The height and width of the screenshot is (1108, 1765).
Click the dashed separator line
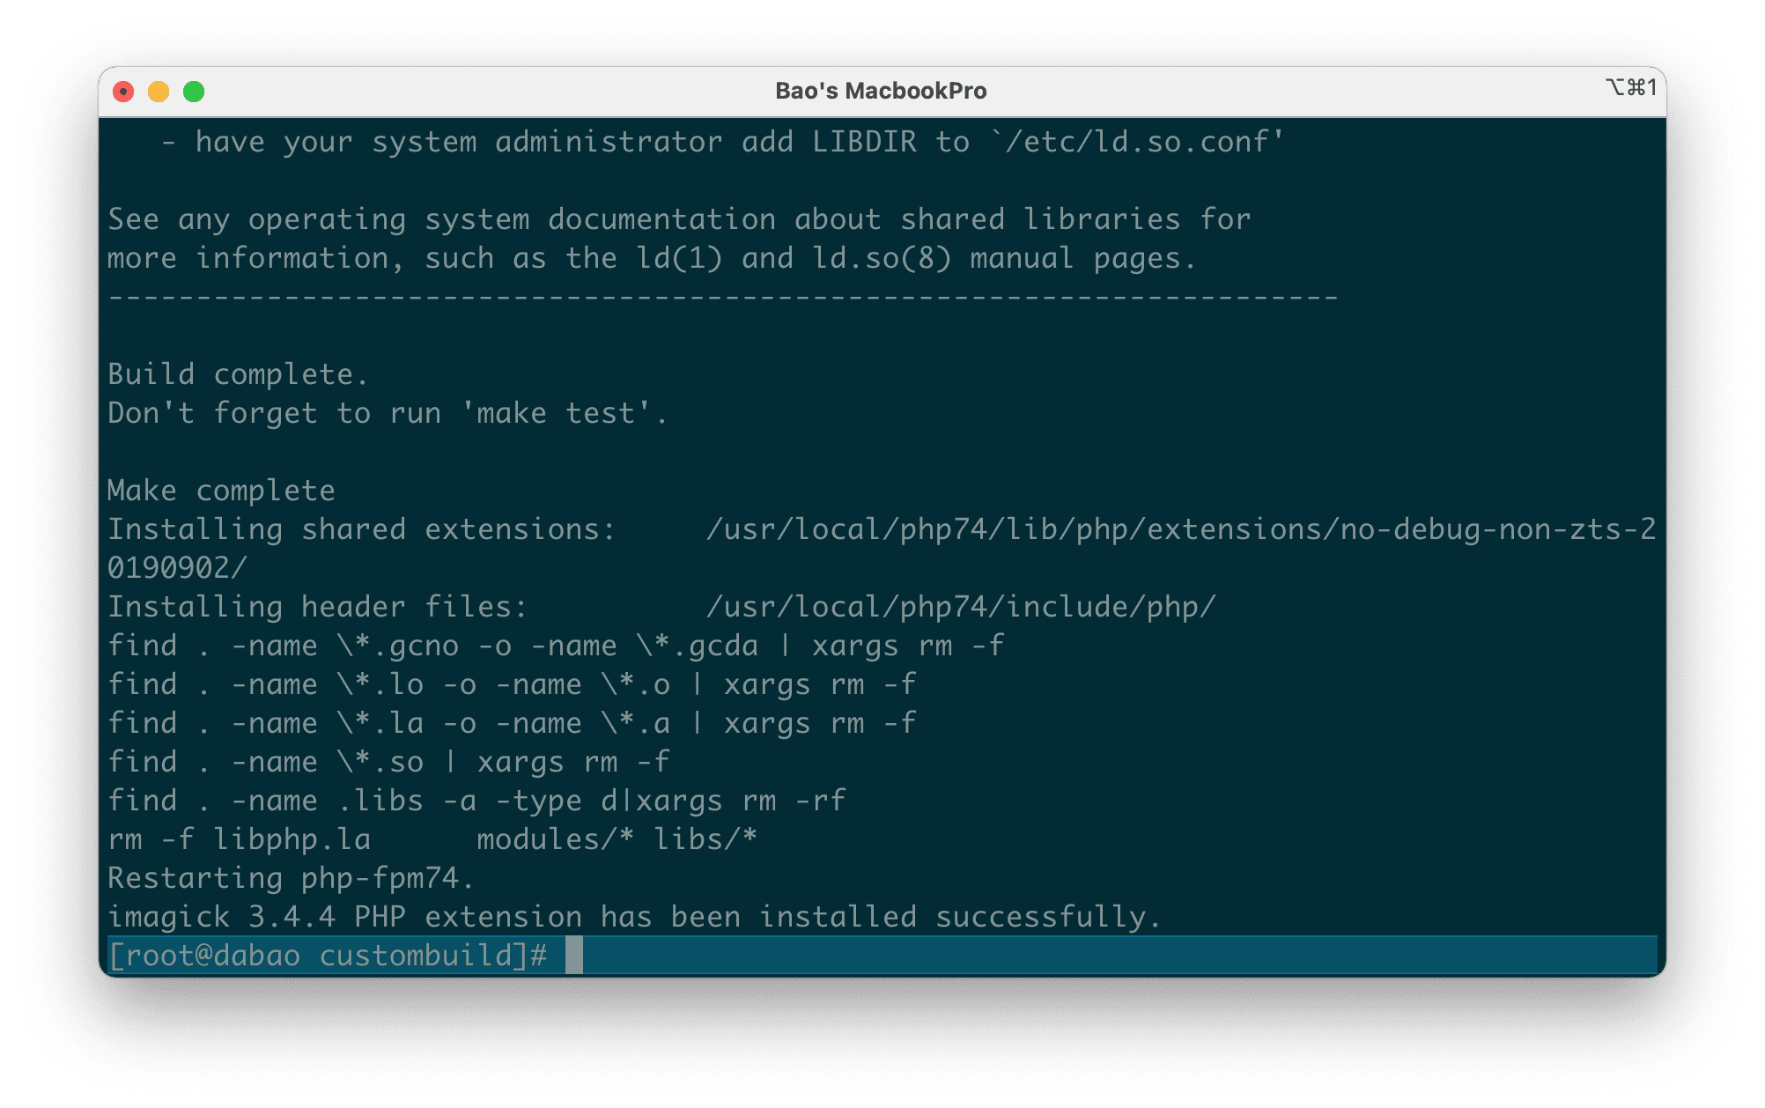tap(722, 298)
